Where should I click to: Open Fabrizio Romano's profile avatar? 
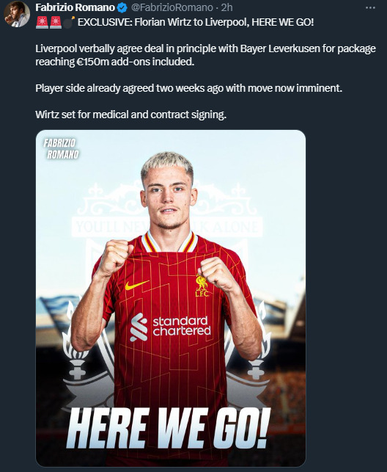click(x=17, y=14)
